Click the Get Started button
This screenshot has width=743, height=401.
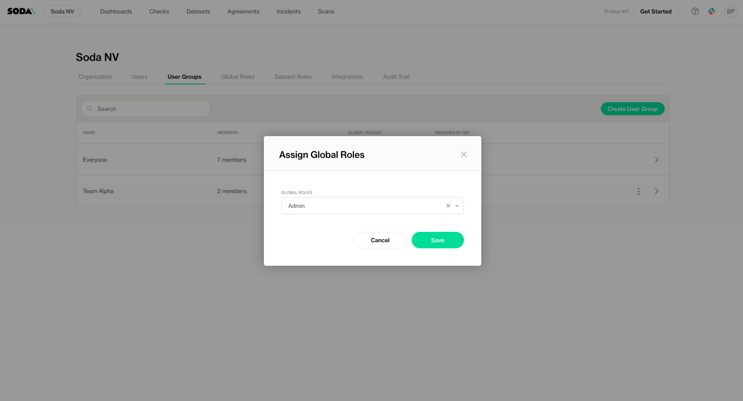[x=655, y=11]
